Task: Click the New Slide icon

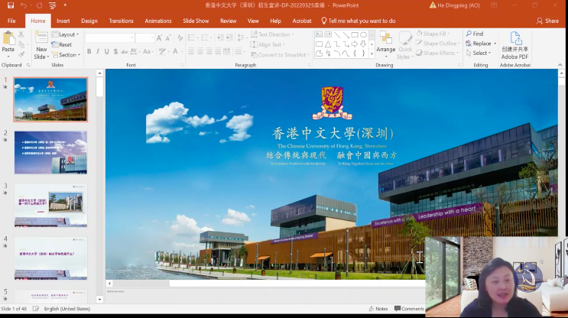Action: (41, 37)
